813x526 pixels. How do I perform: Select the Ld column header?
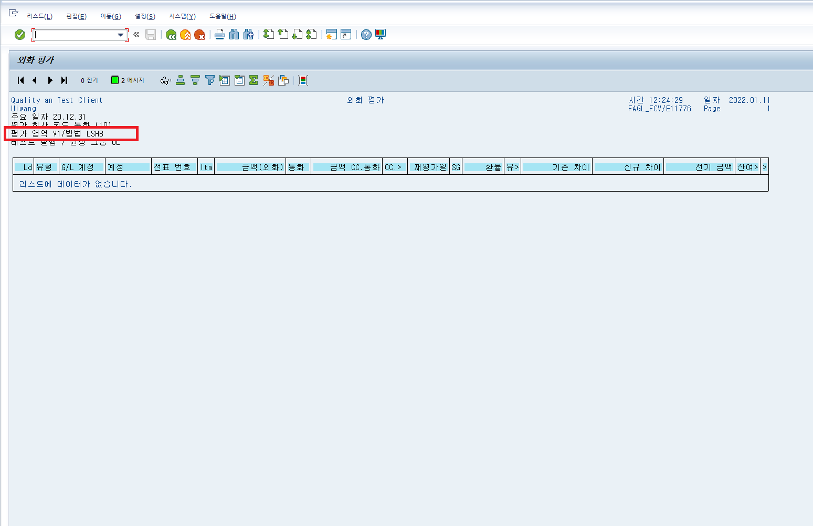click(24, 167)
